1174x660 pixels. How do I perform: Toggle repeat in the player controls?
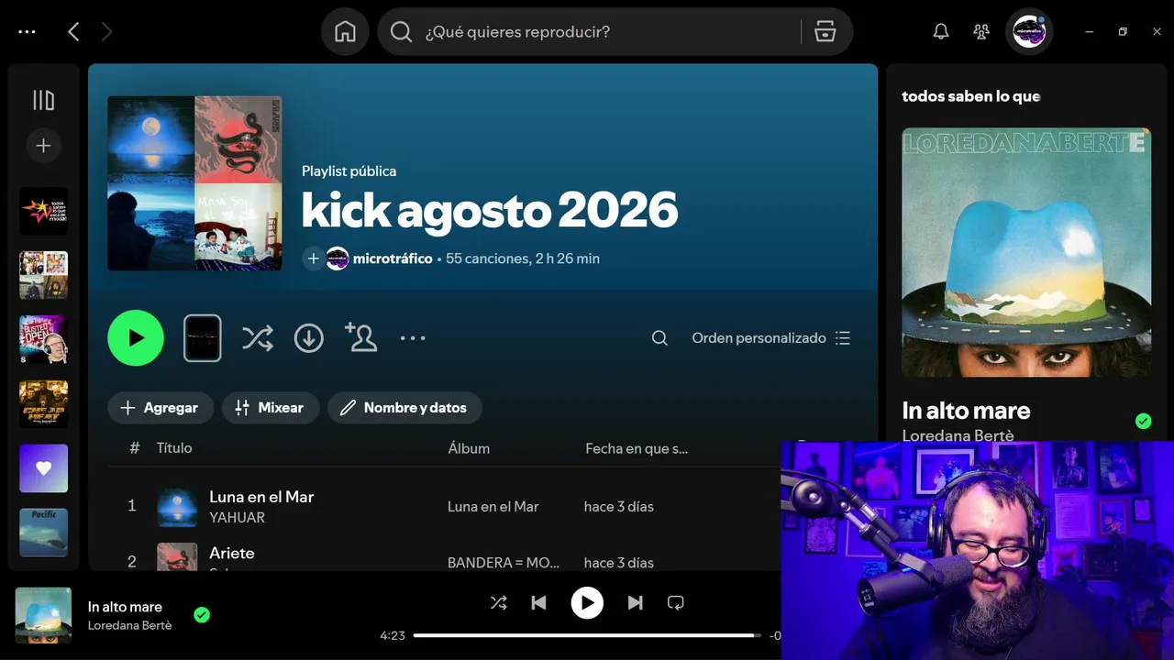pyautogui.click(x=676, y=602)
